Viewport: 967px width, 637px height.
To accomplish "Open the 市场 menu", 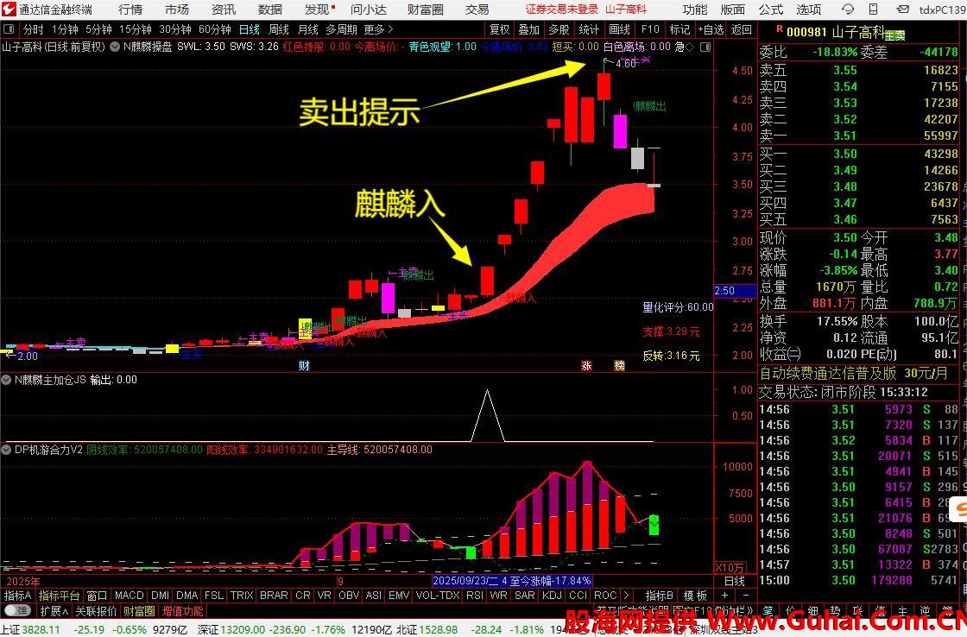I will click(x=177, y=9).
